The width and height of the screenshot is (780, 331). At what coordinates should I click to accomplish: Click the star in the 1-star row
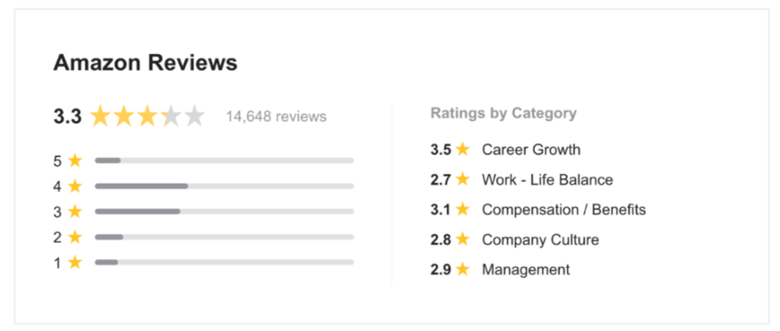75,263
